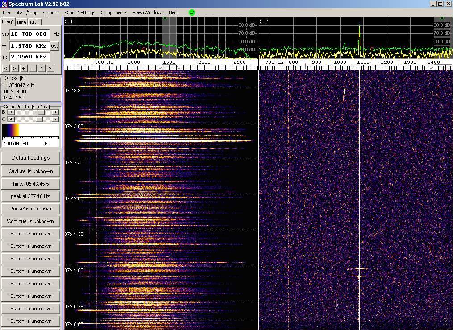Click the brightness B slider thumb
The width and height of the screenshot is (453, 330).
pos(41,112)
